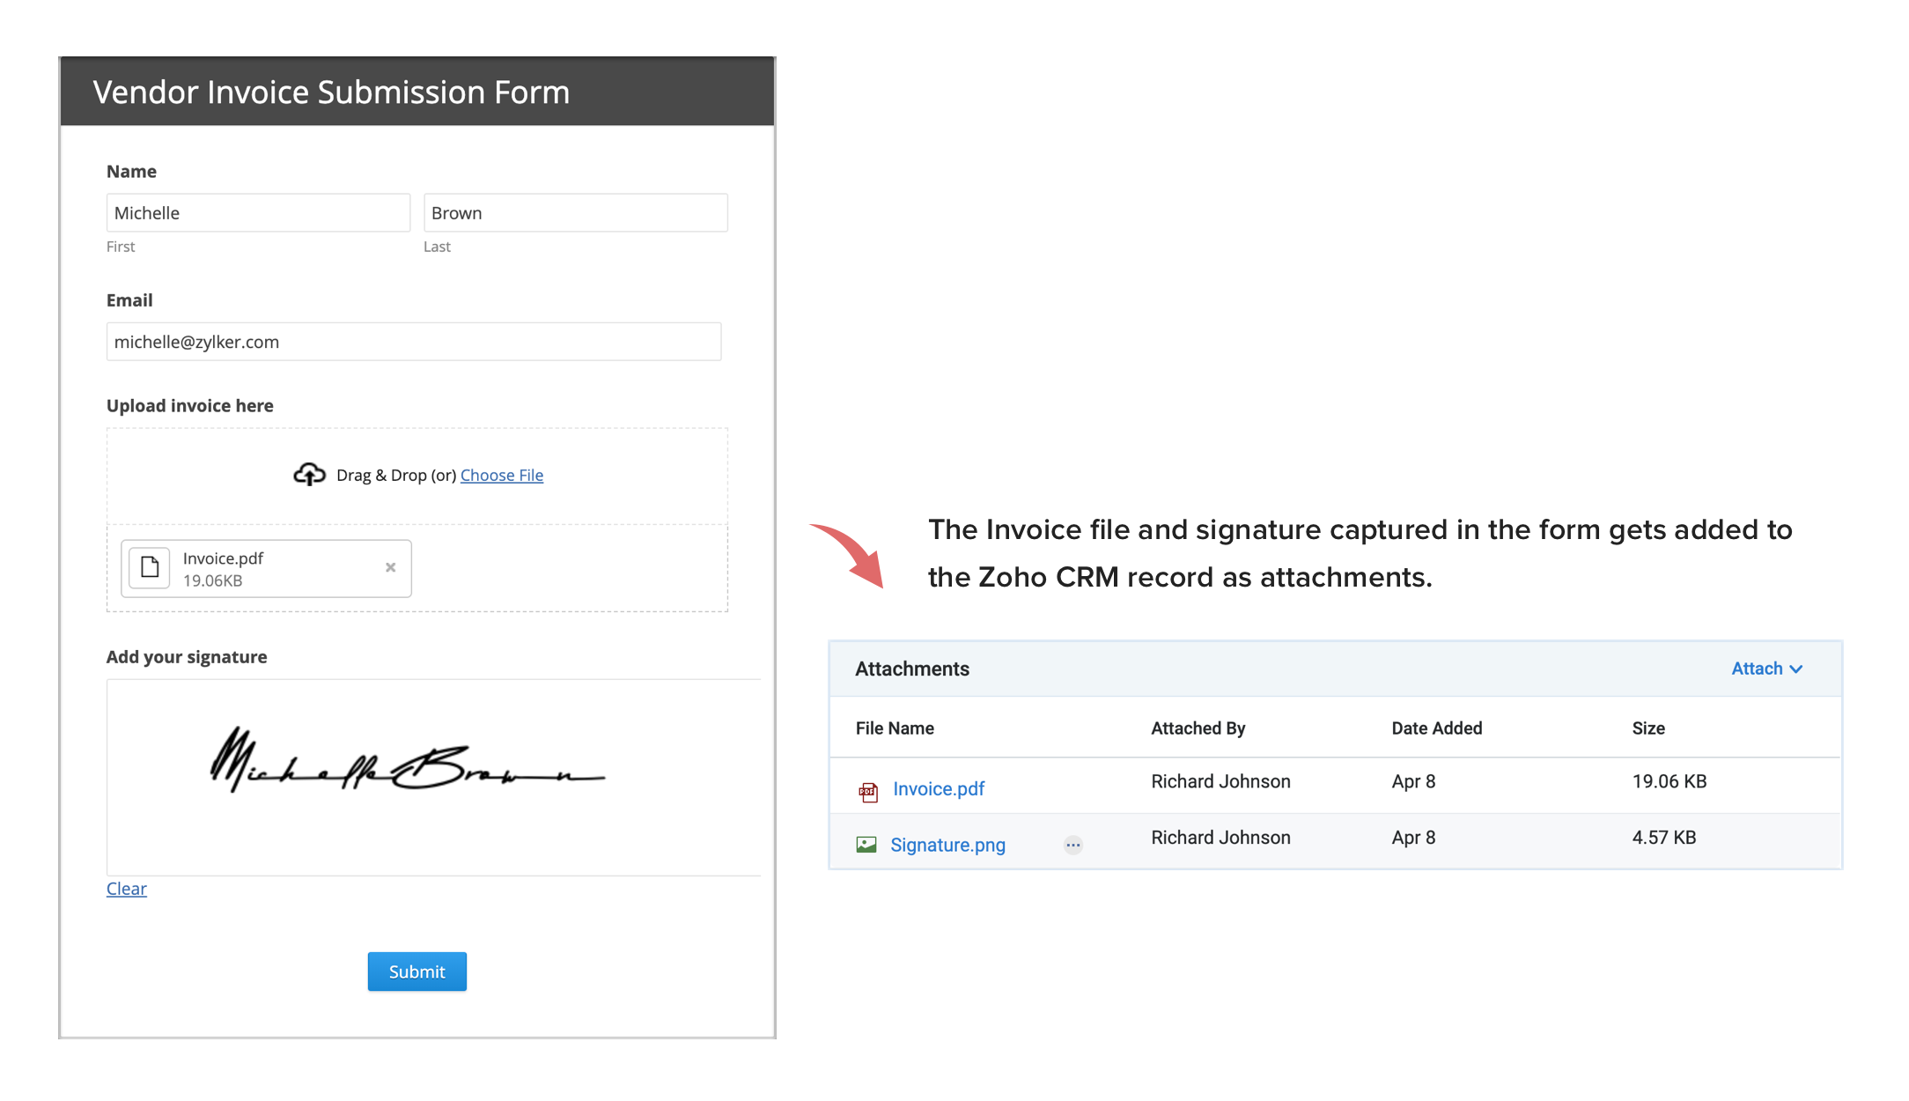The image size is (1909, 1101).
Task: Open the Signature.png attachment link
Action: point(947,846)
